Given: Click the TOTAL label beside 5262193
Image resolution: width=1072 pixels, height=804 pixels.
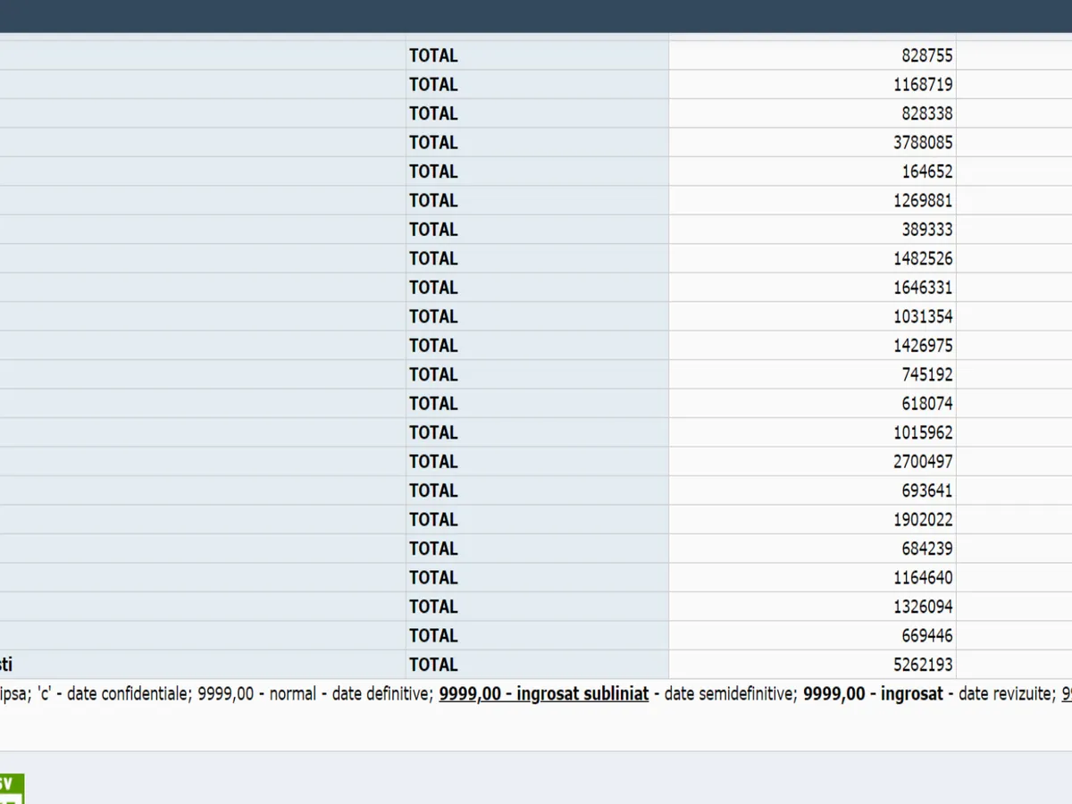Looking at the screenshot, I should pos(433,665).
